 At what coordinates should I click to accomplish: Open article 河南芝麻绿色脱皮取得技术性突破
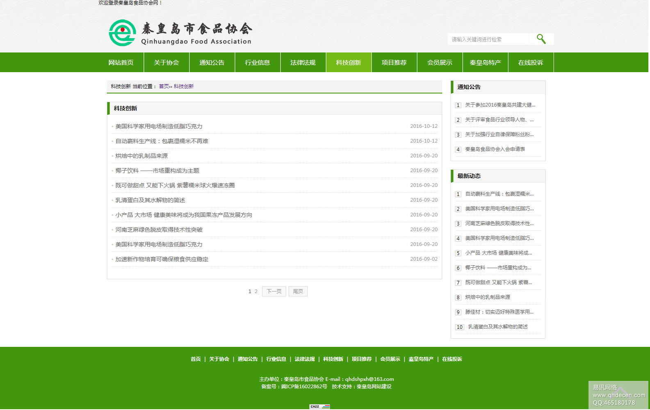point(159,230)
